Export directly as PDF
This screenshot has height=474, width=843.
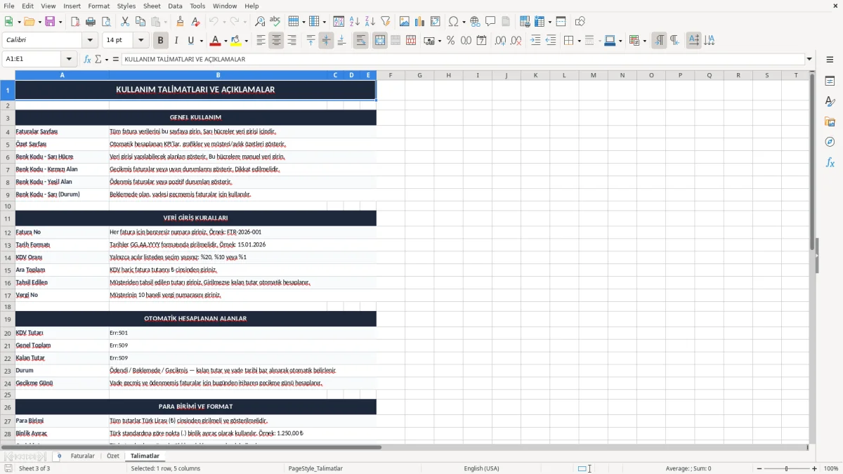75,22
